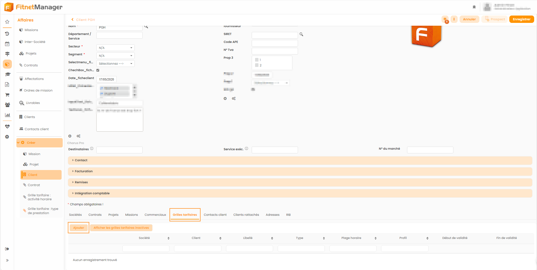Screen dimensions: 537x270
Task: Click the graduation cap training icon
Action: pos(7,74)
